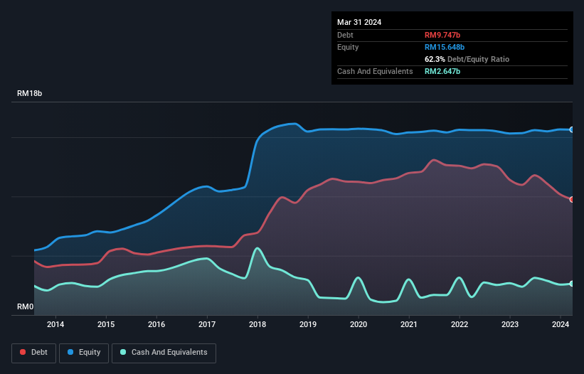Click the RM9.747b debt value
The width and height of the screenshot is (584, 374).
click(x=442, y=35)
